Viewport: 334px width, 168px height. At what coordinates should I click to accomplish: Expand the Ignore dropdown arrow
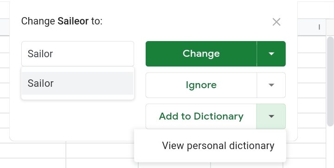click(x=271, y=85)
